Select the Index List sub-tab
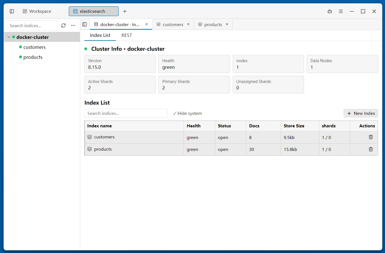 click(100, 35)
